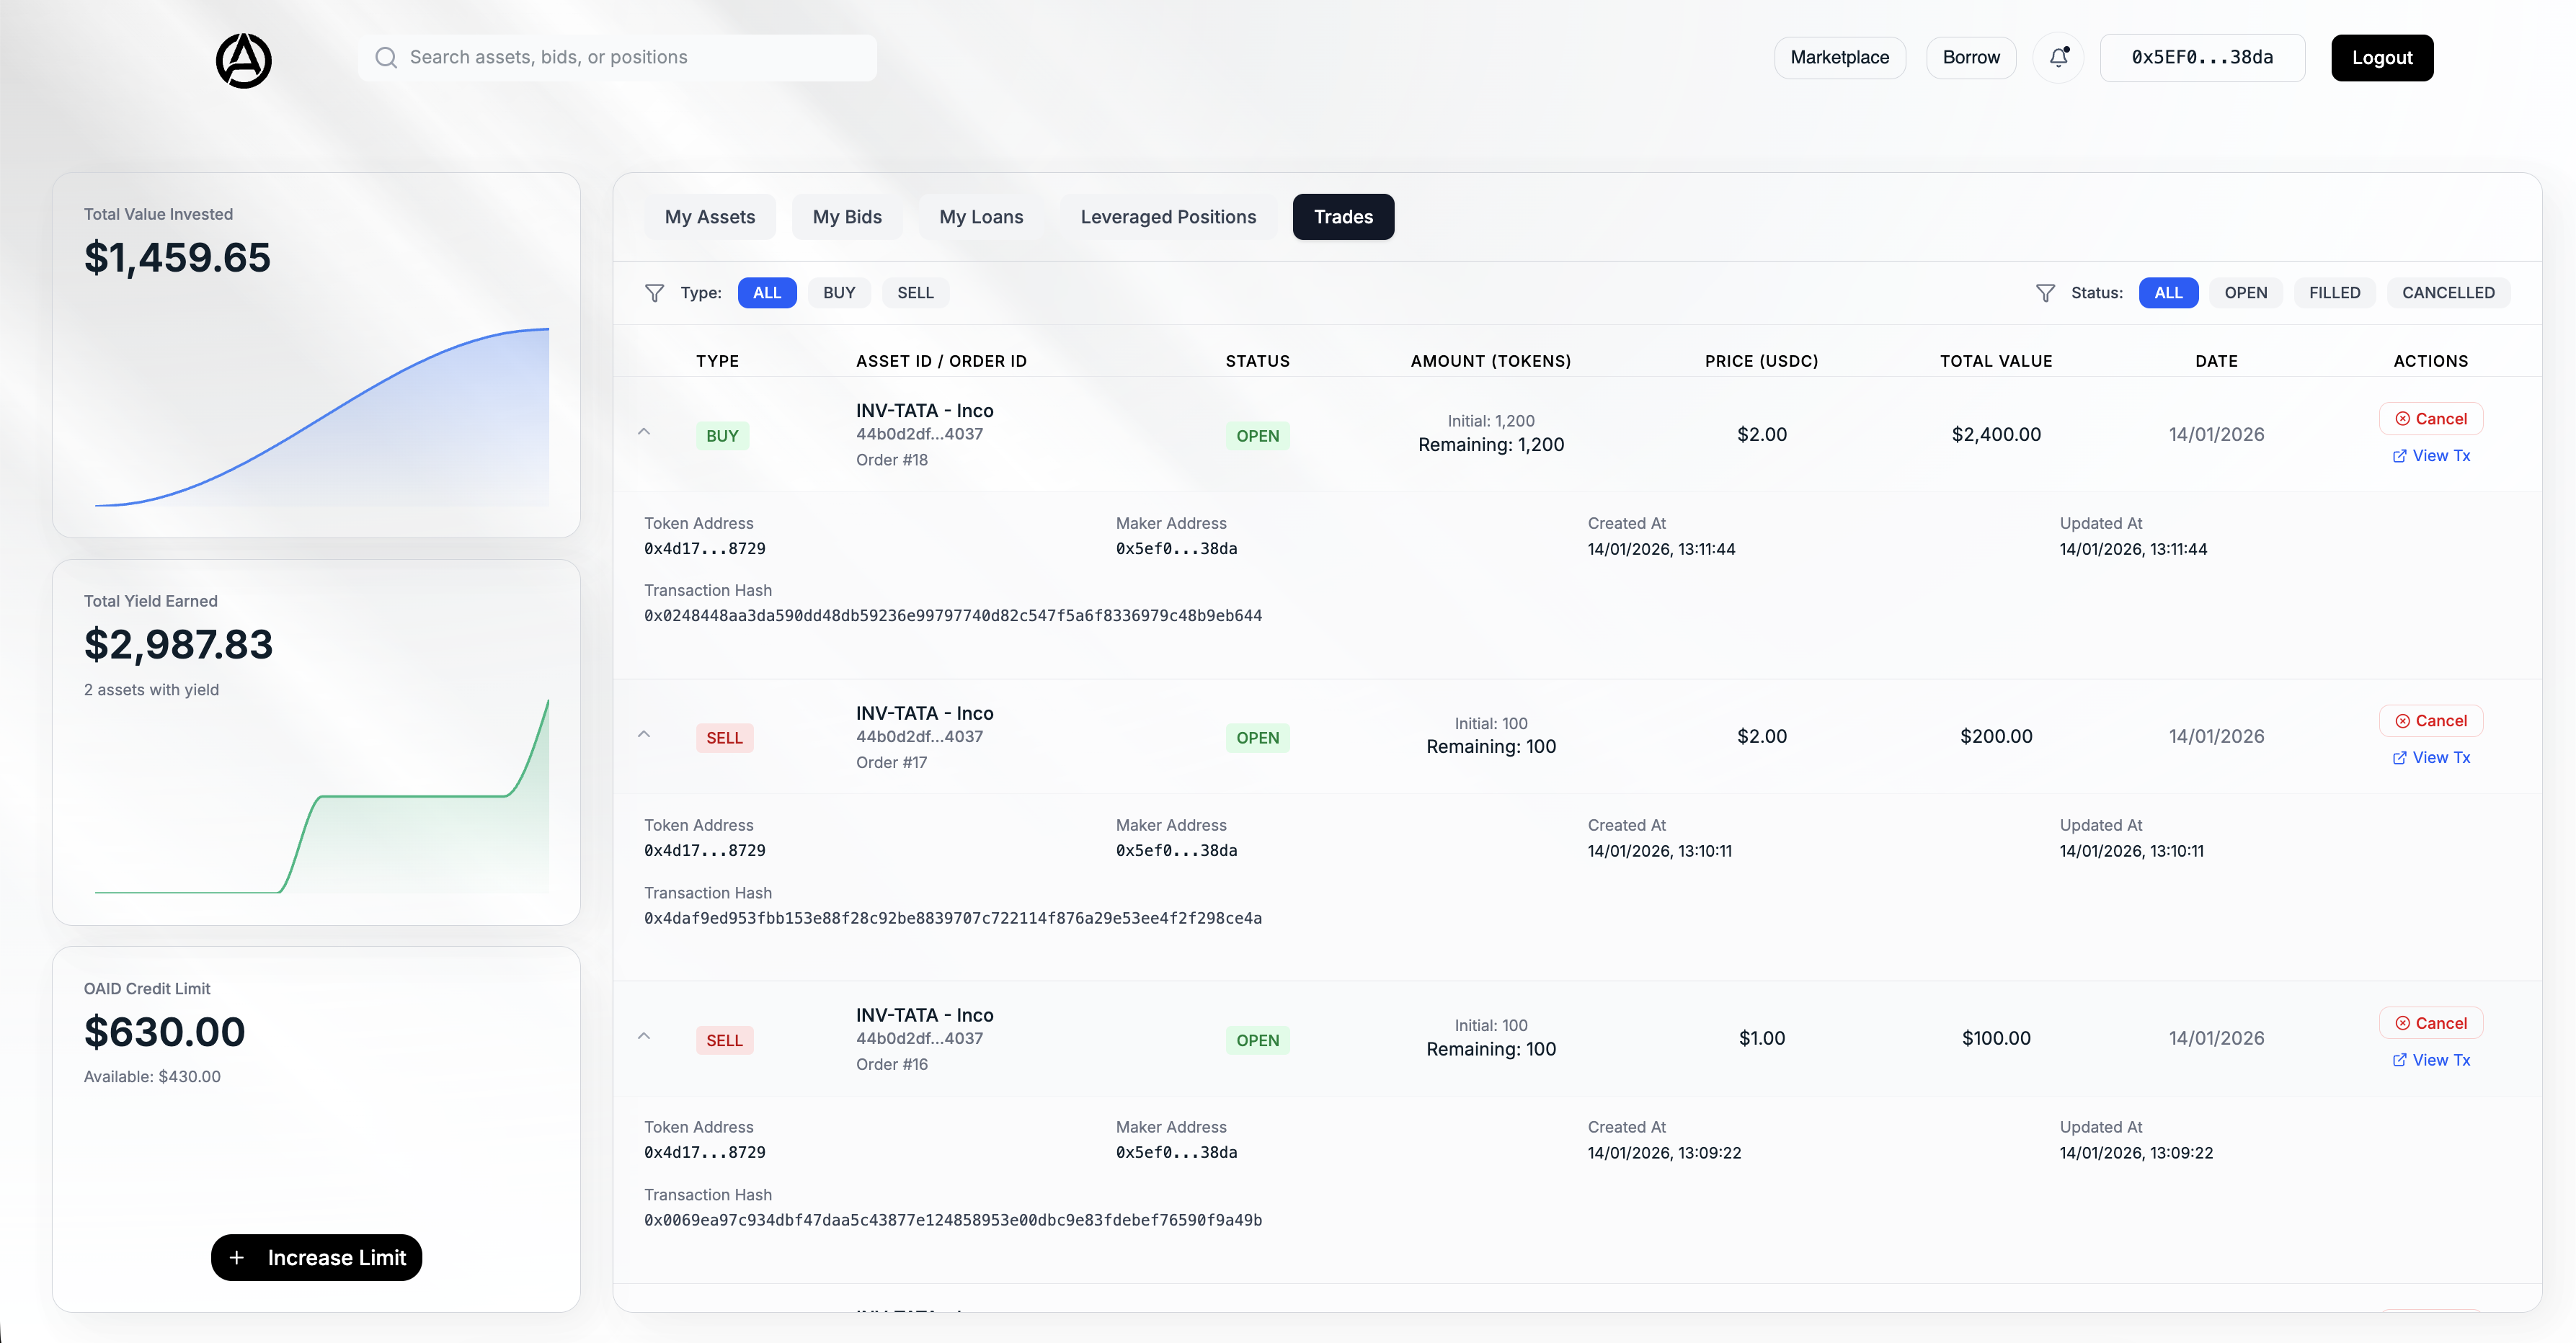This screenshot has height=1343, width=2576.
Task: Click the $1.00 price of Order #16
Action: point(1761,1039)
